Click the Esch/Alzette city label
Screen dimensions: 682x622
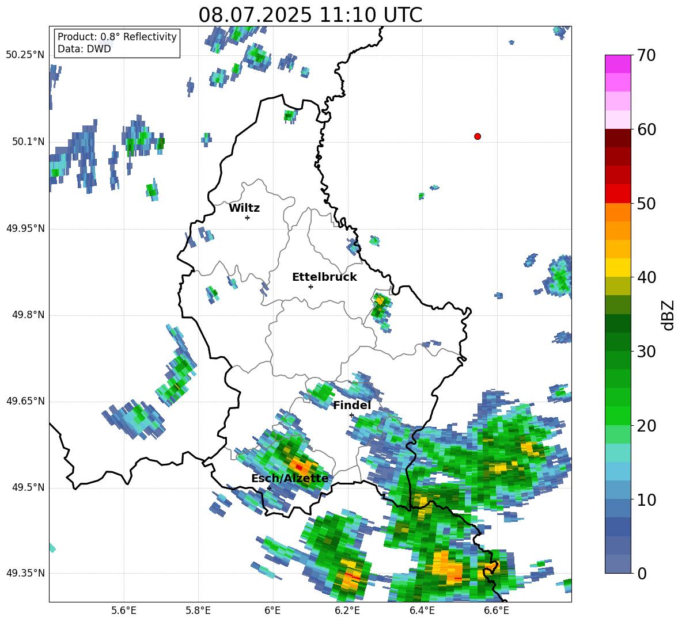click(290, 478)
